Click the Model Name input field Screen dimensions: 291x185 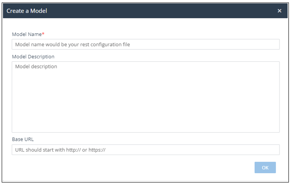pyautogui.click(x=145, y=44)
